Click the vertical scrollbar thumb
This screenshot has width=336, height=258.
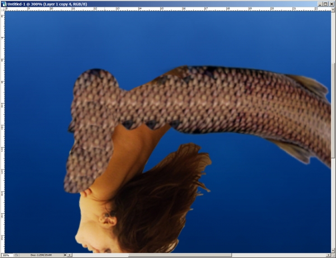click(x=333, y=110)
